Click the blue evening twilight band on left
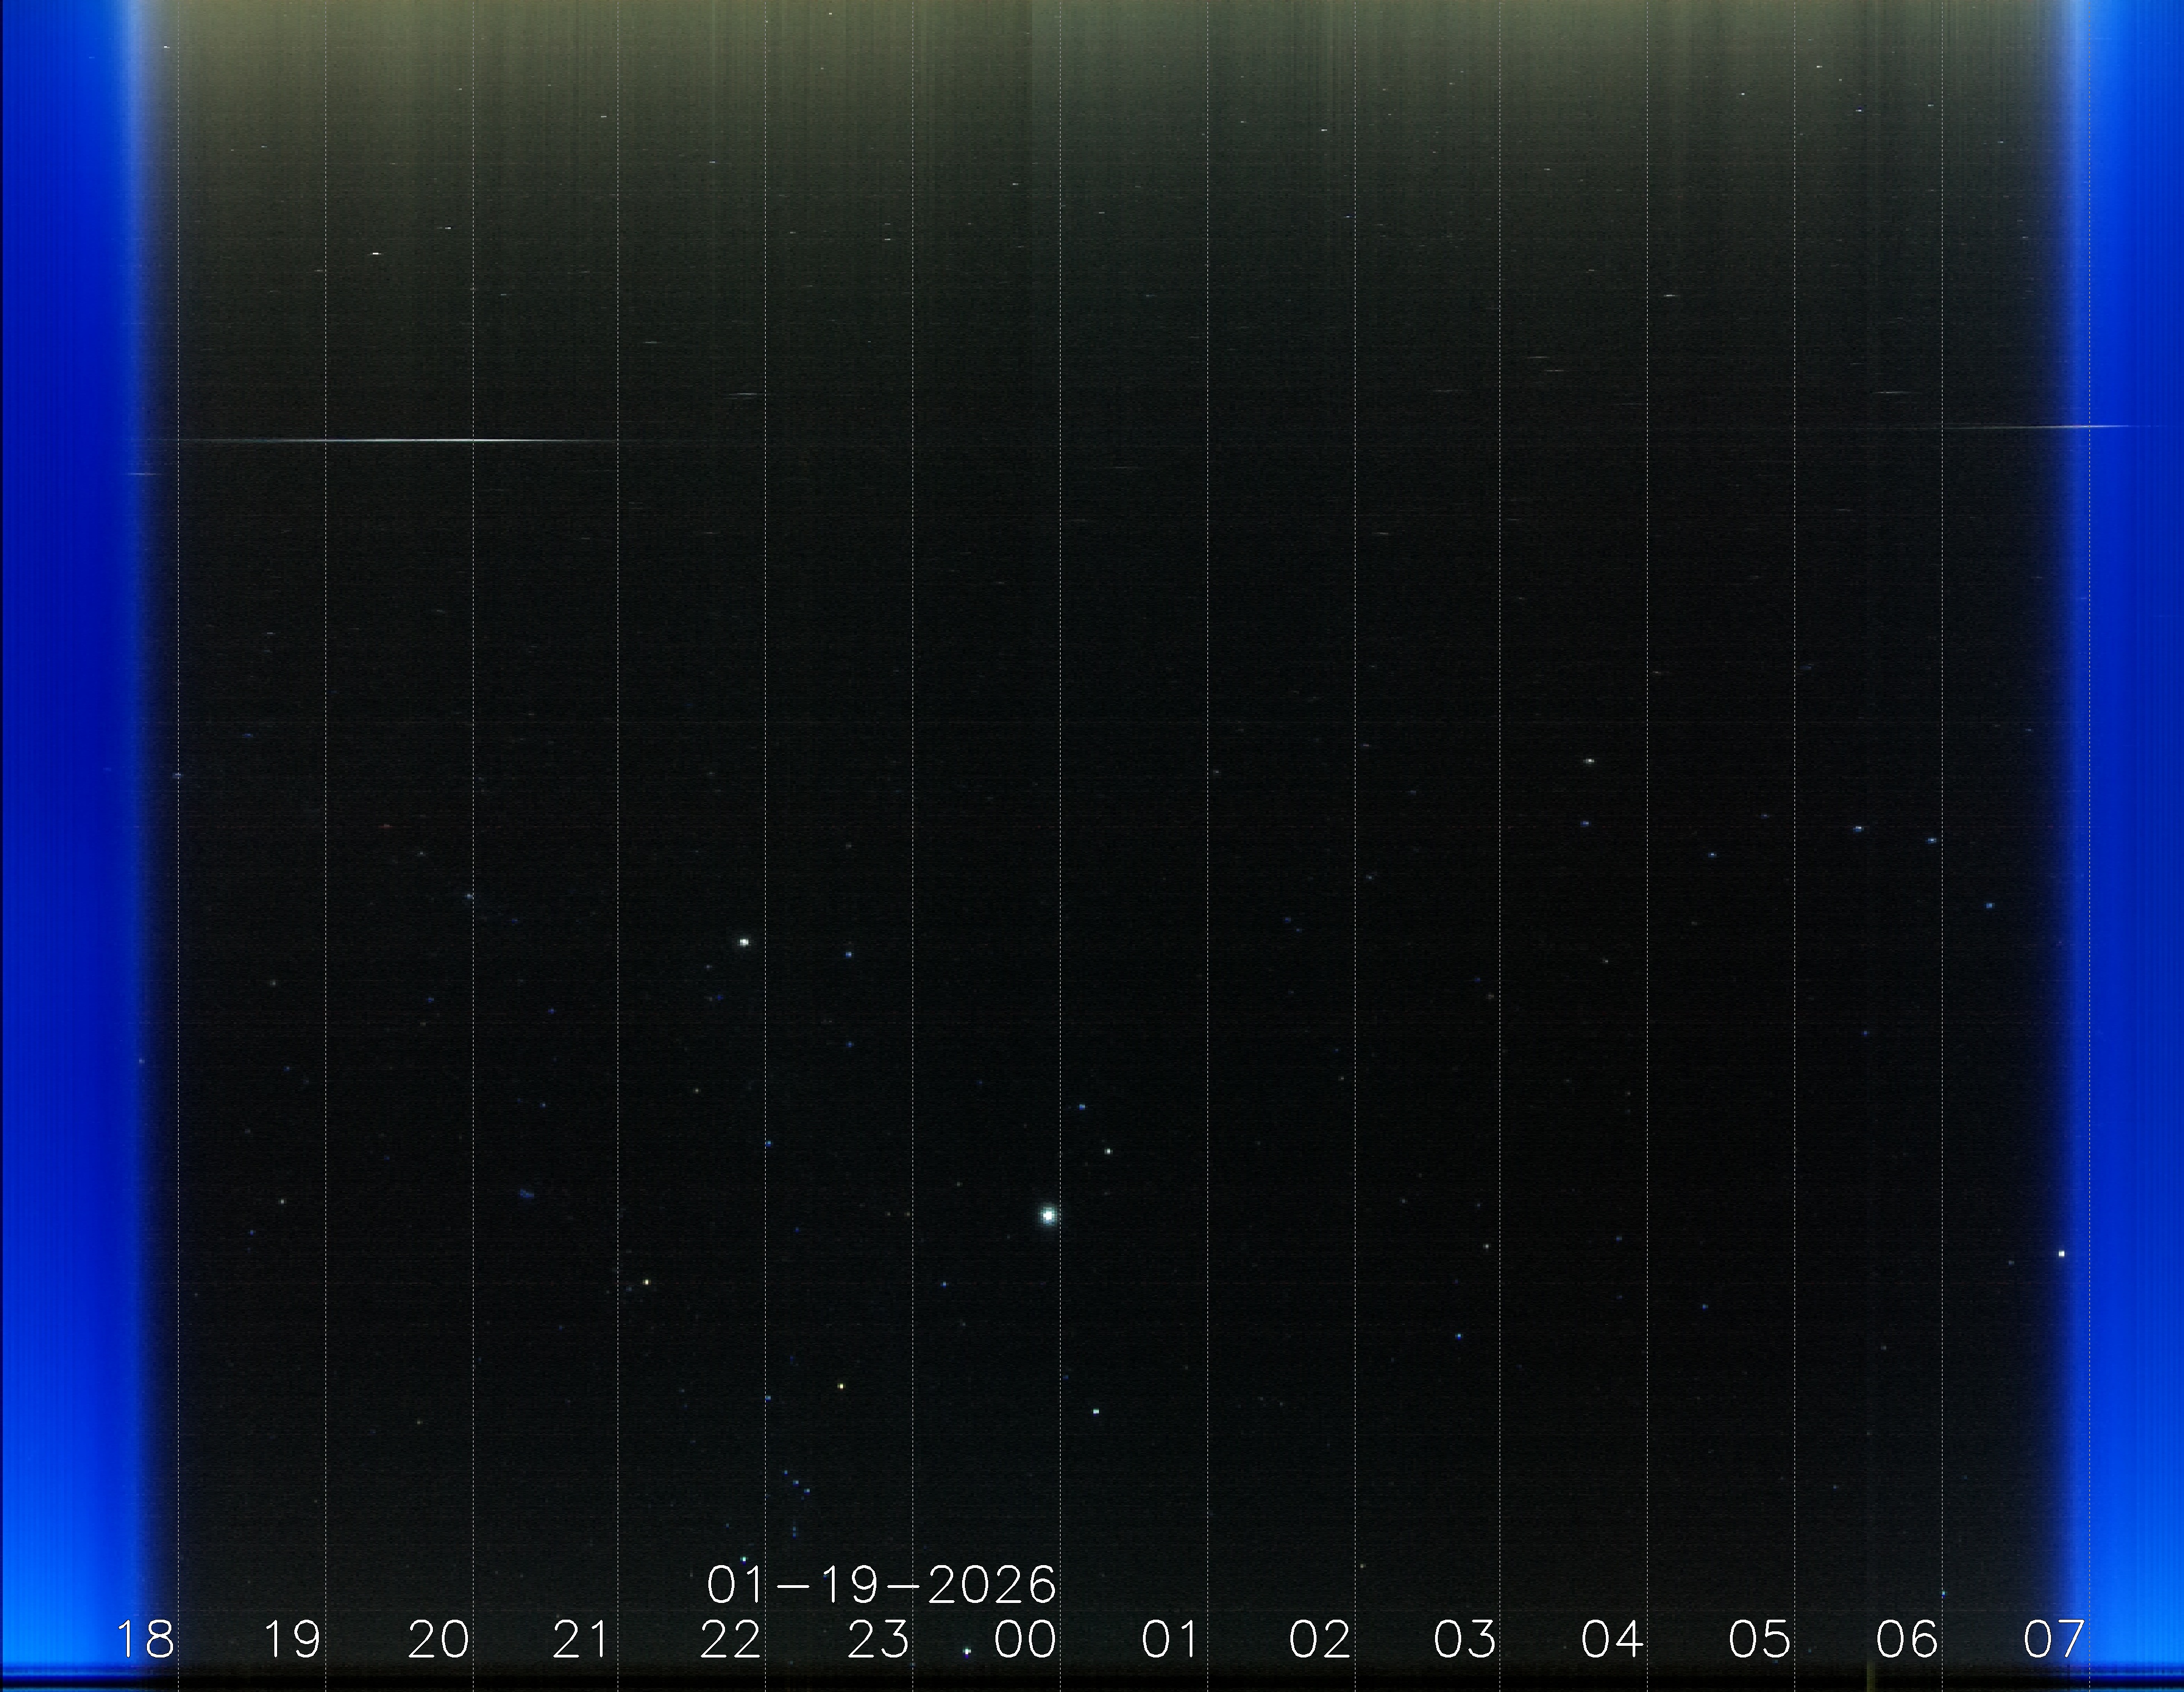Viewport: 2184px width, 1692px height. tap(65, 800)
